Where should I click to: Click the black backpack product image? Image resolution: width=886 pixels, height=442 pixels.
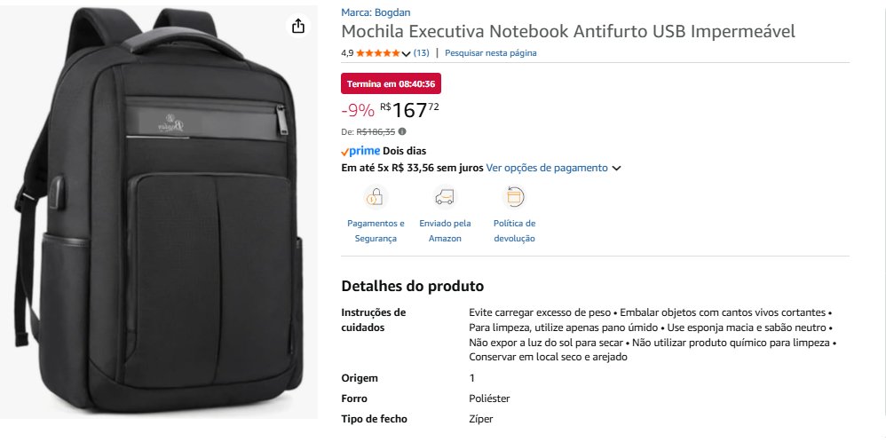[x=160, y=213]
